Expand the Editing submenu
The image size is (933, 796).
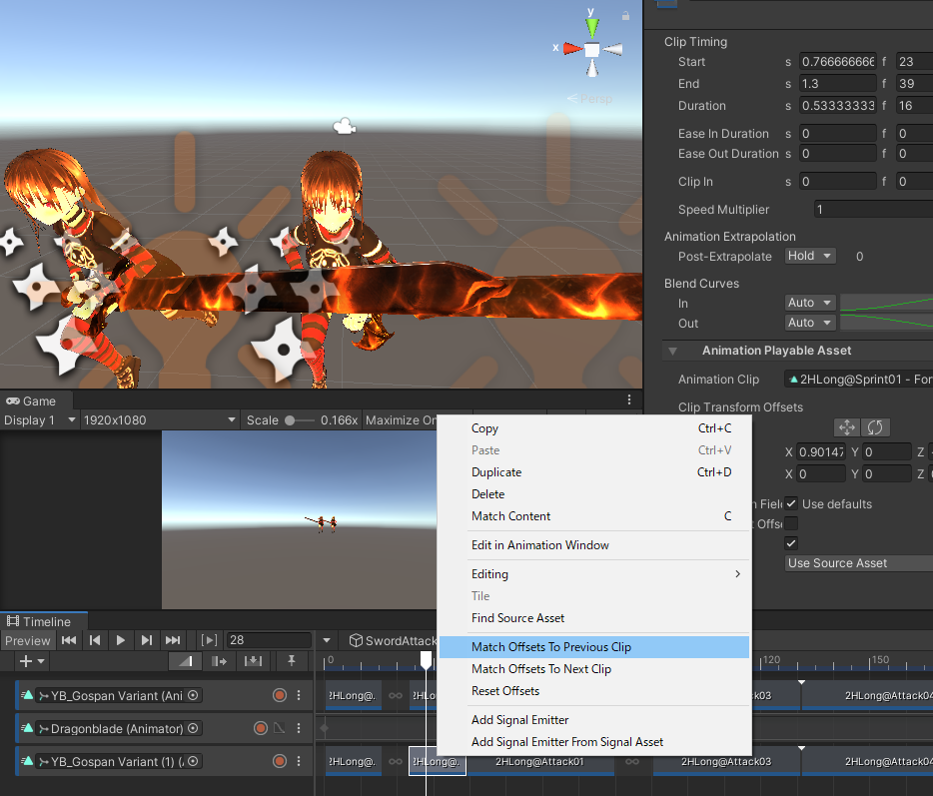(x=593, y=574)
